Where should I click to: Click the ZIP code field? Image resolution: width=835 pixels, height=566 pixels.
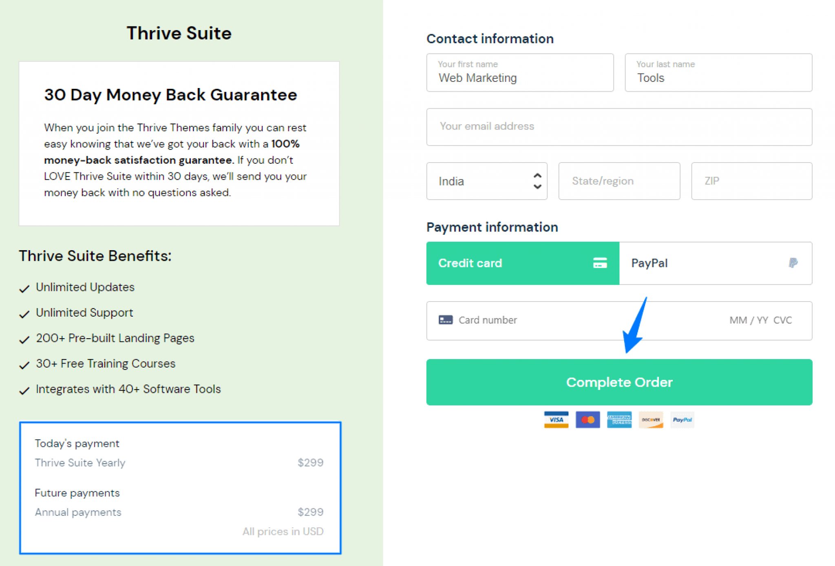point(751,181)
